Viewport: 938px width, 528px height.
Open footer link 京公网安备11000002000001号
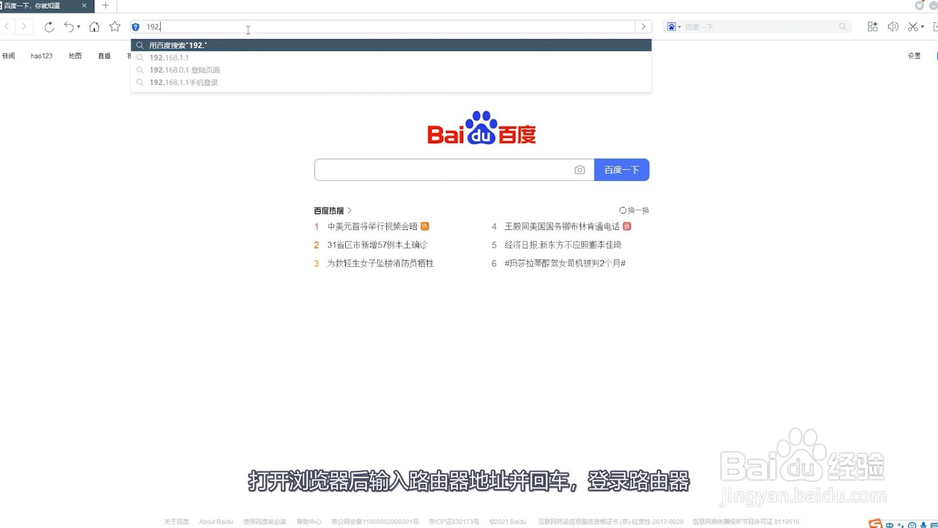[375, 522]
